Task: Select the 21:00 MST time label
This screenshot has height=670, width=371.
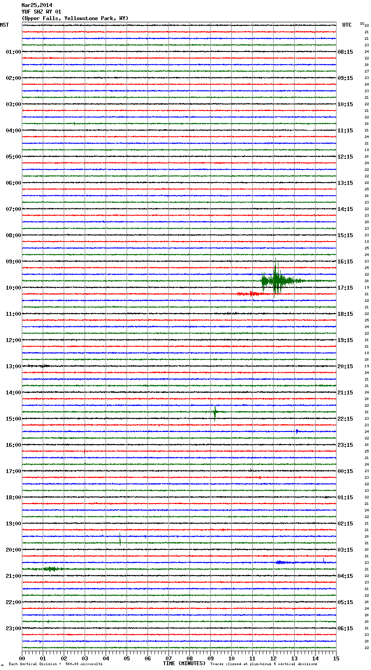Action: [x=14, y=576]
